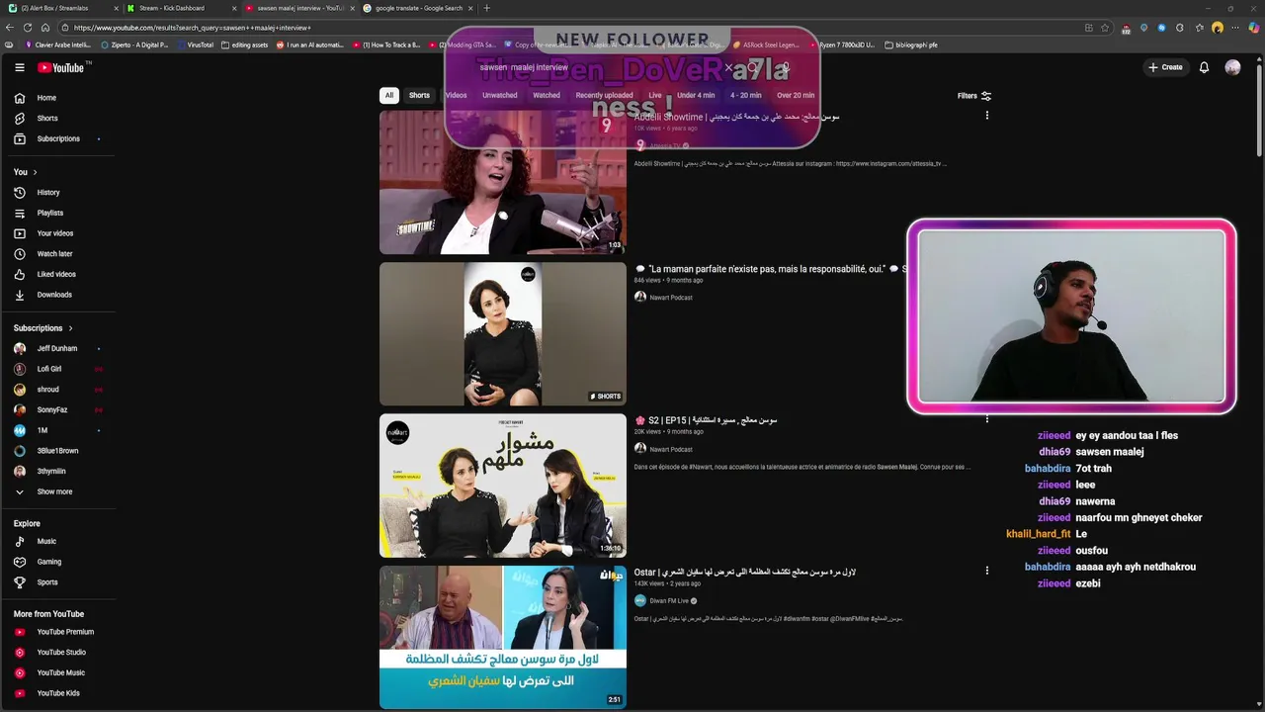Select the Recently uploaded filter chip

pos(604,96)
